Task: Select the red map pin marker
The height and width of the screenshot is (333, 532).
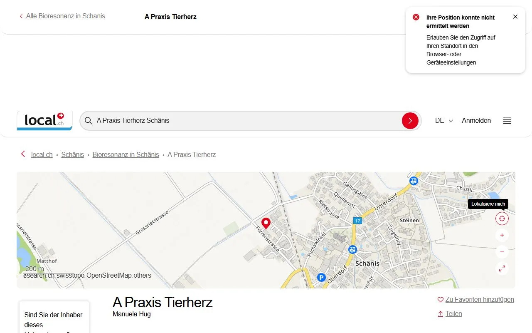Action: point(266,223)
